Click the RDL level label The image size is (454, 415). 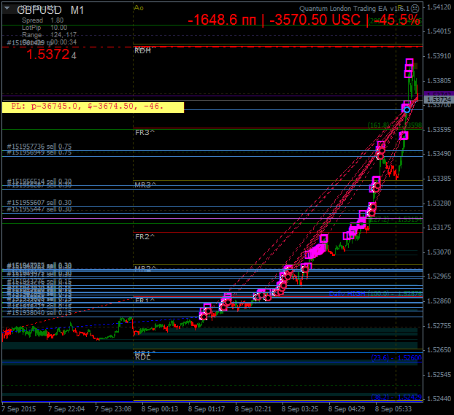[143, 357]
